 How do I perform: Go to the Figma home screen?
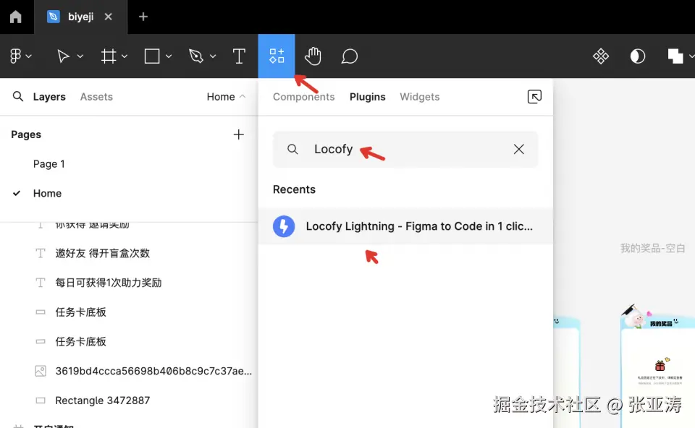point(15,17)
